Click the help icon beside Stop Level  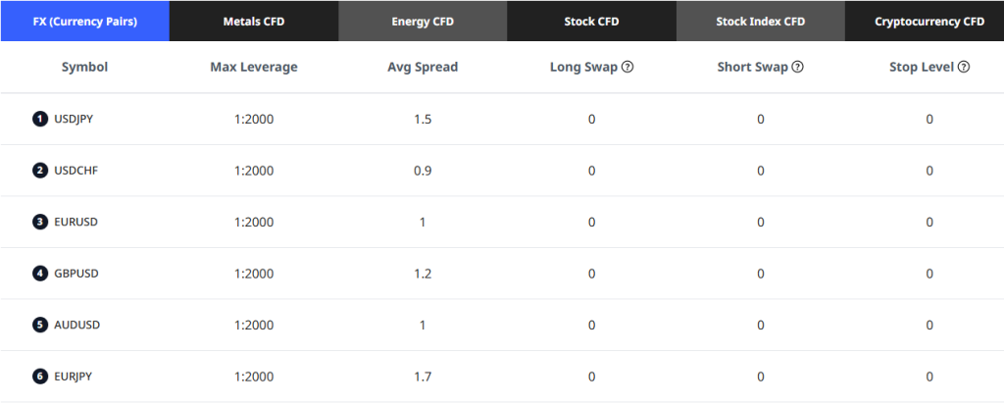click(964, 68)
